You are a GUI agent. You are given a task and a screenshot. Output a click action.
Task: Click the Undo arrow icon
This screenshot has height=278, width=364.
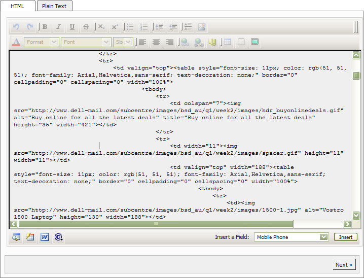tap(16, 27)
